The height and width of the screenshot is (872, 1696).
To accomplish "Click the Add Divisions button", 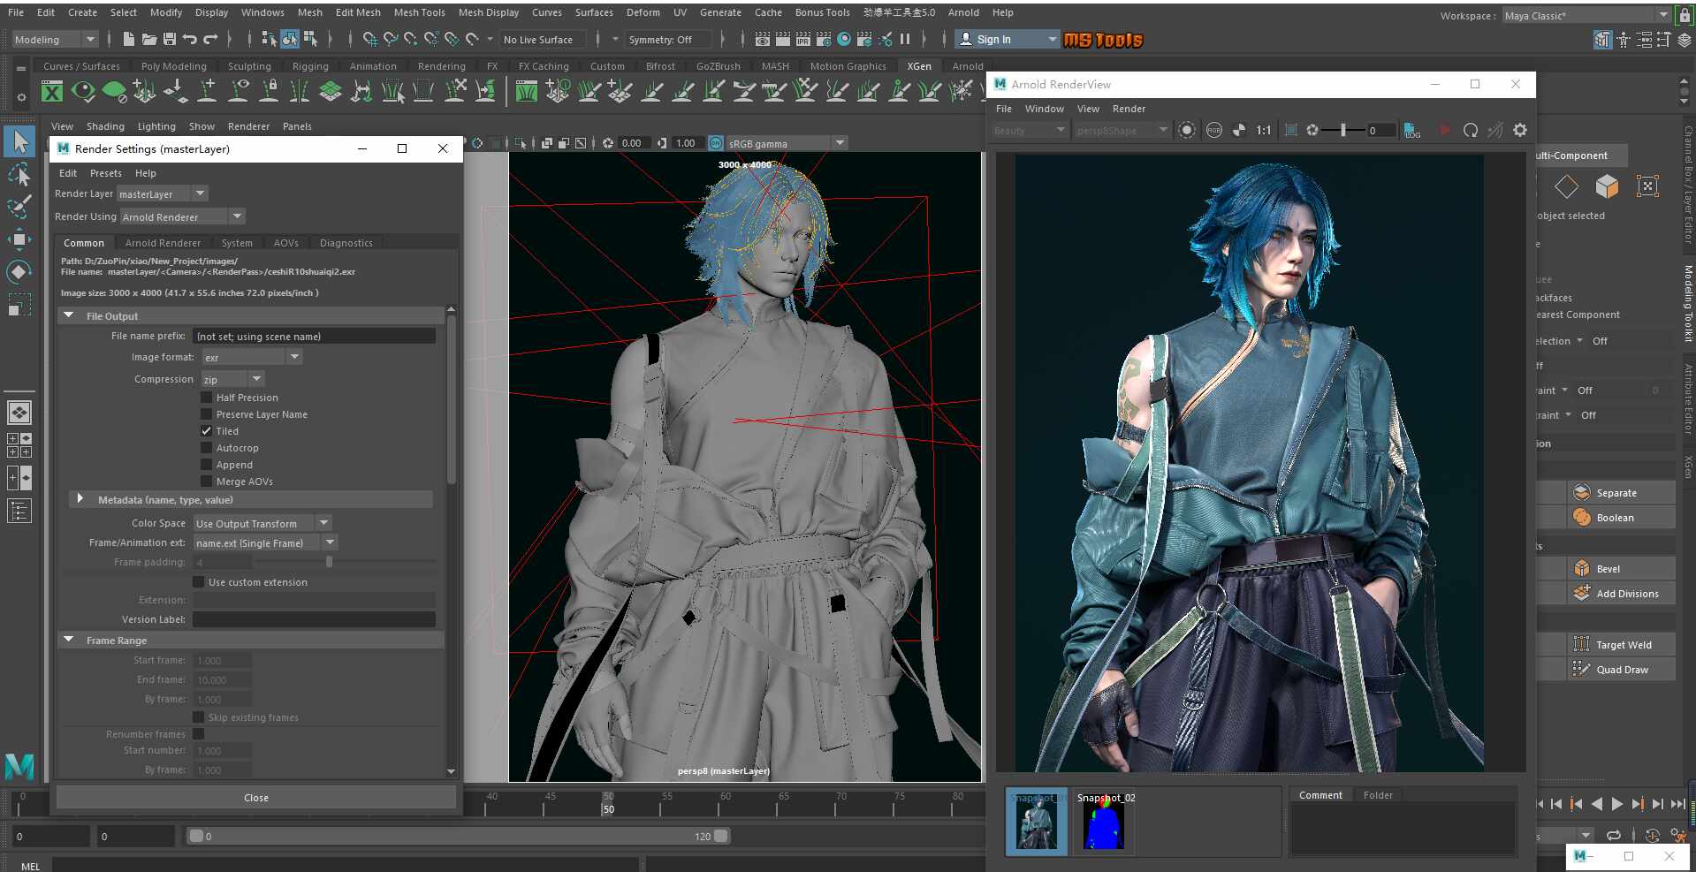I will (1623, 594).
